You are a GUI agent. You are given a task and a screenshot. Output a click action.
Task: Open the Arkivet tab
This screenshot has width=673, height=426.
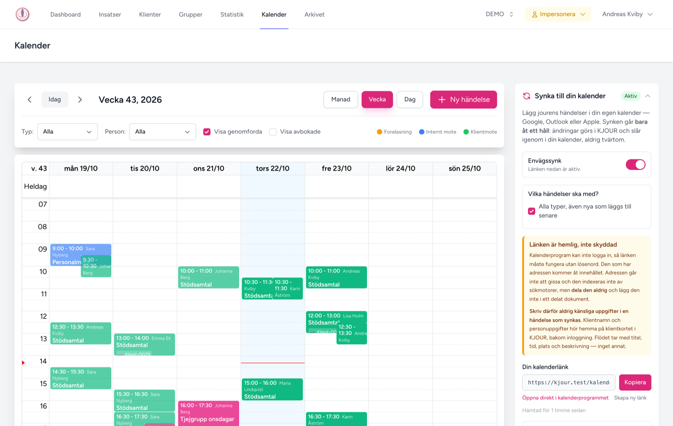point(314,14)
